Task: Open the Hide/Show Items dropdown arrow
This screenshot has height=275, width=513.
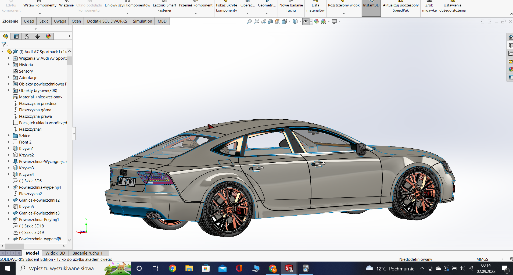Action: [x=311, y=22]
